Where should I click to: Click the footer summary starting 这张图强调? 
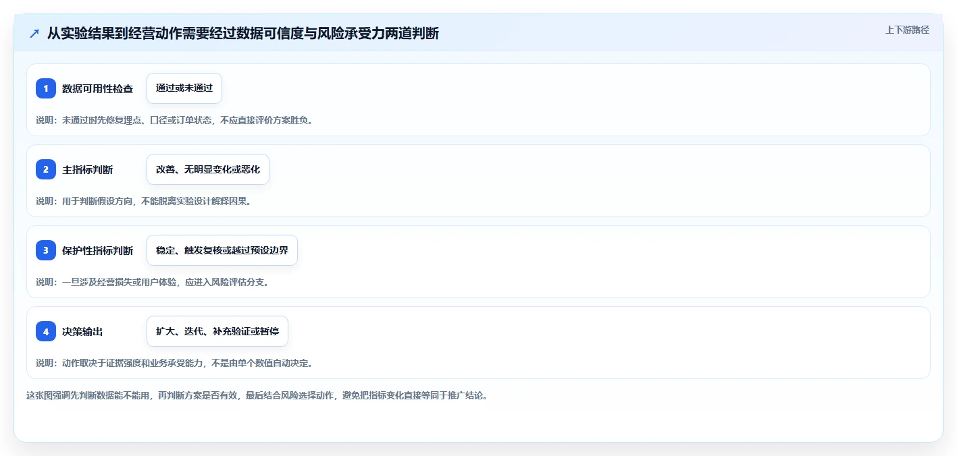257,395
